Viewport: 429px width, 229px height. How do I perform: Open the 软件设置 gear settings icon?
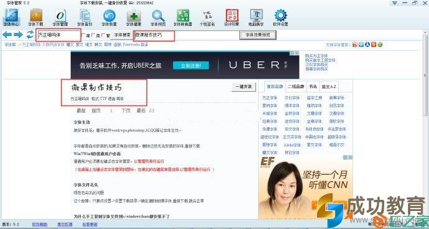280,17
